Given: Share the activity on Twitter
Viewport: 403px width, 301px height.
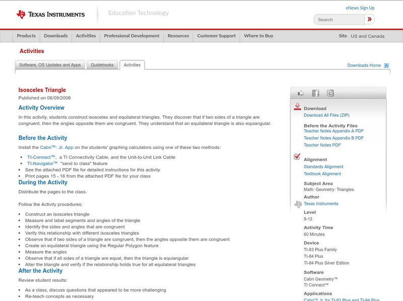Looking at the screenshot, I should pyautogui.click(x=330, y=93).
